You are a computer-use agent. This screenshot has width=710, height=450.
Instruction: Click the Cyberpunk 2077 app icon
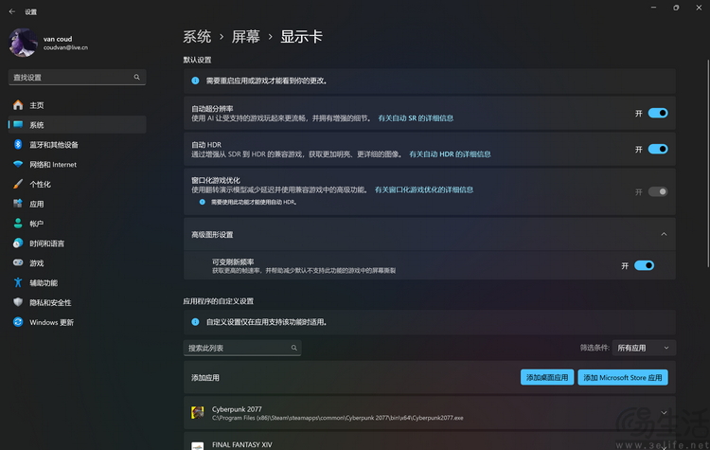coord(198,413)
